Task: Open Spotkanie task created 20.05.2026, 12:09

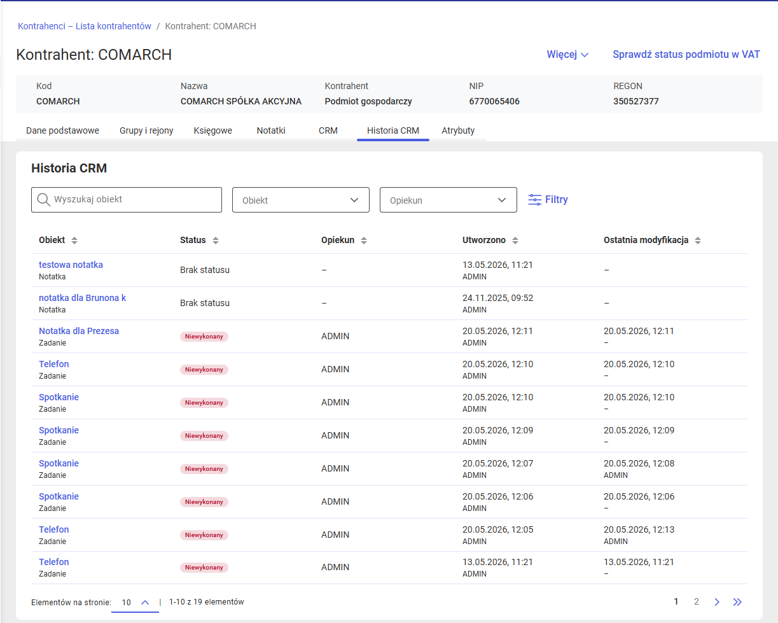Action: pos(59,430)
